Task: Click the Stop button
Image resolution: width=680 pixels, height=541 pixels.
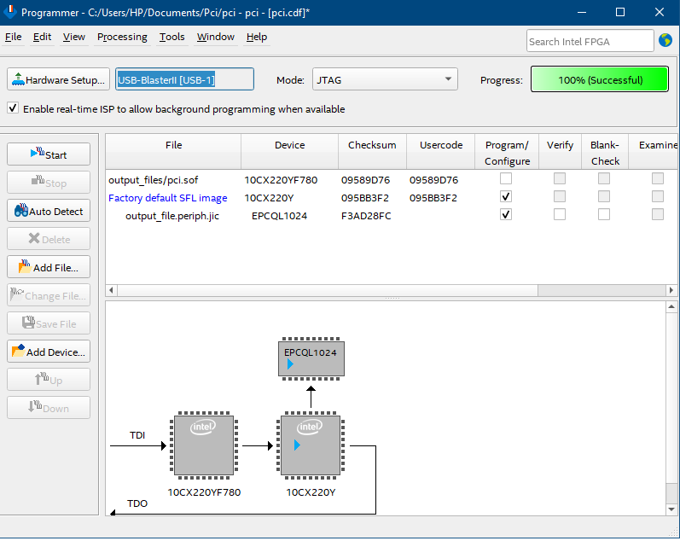Action: click(x=49, y=183)
